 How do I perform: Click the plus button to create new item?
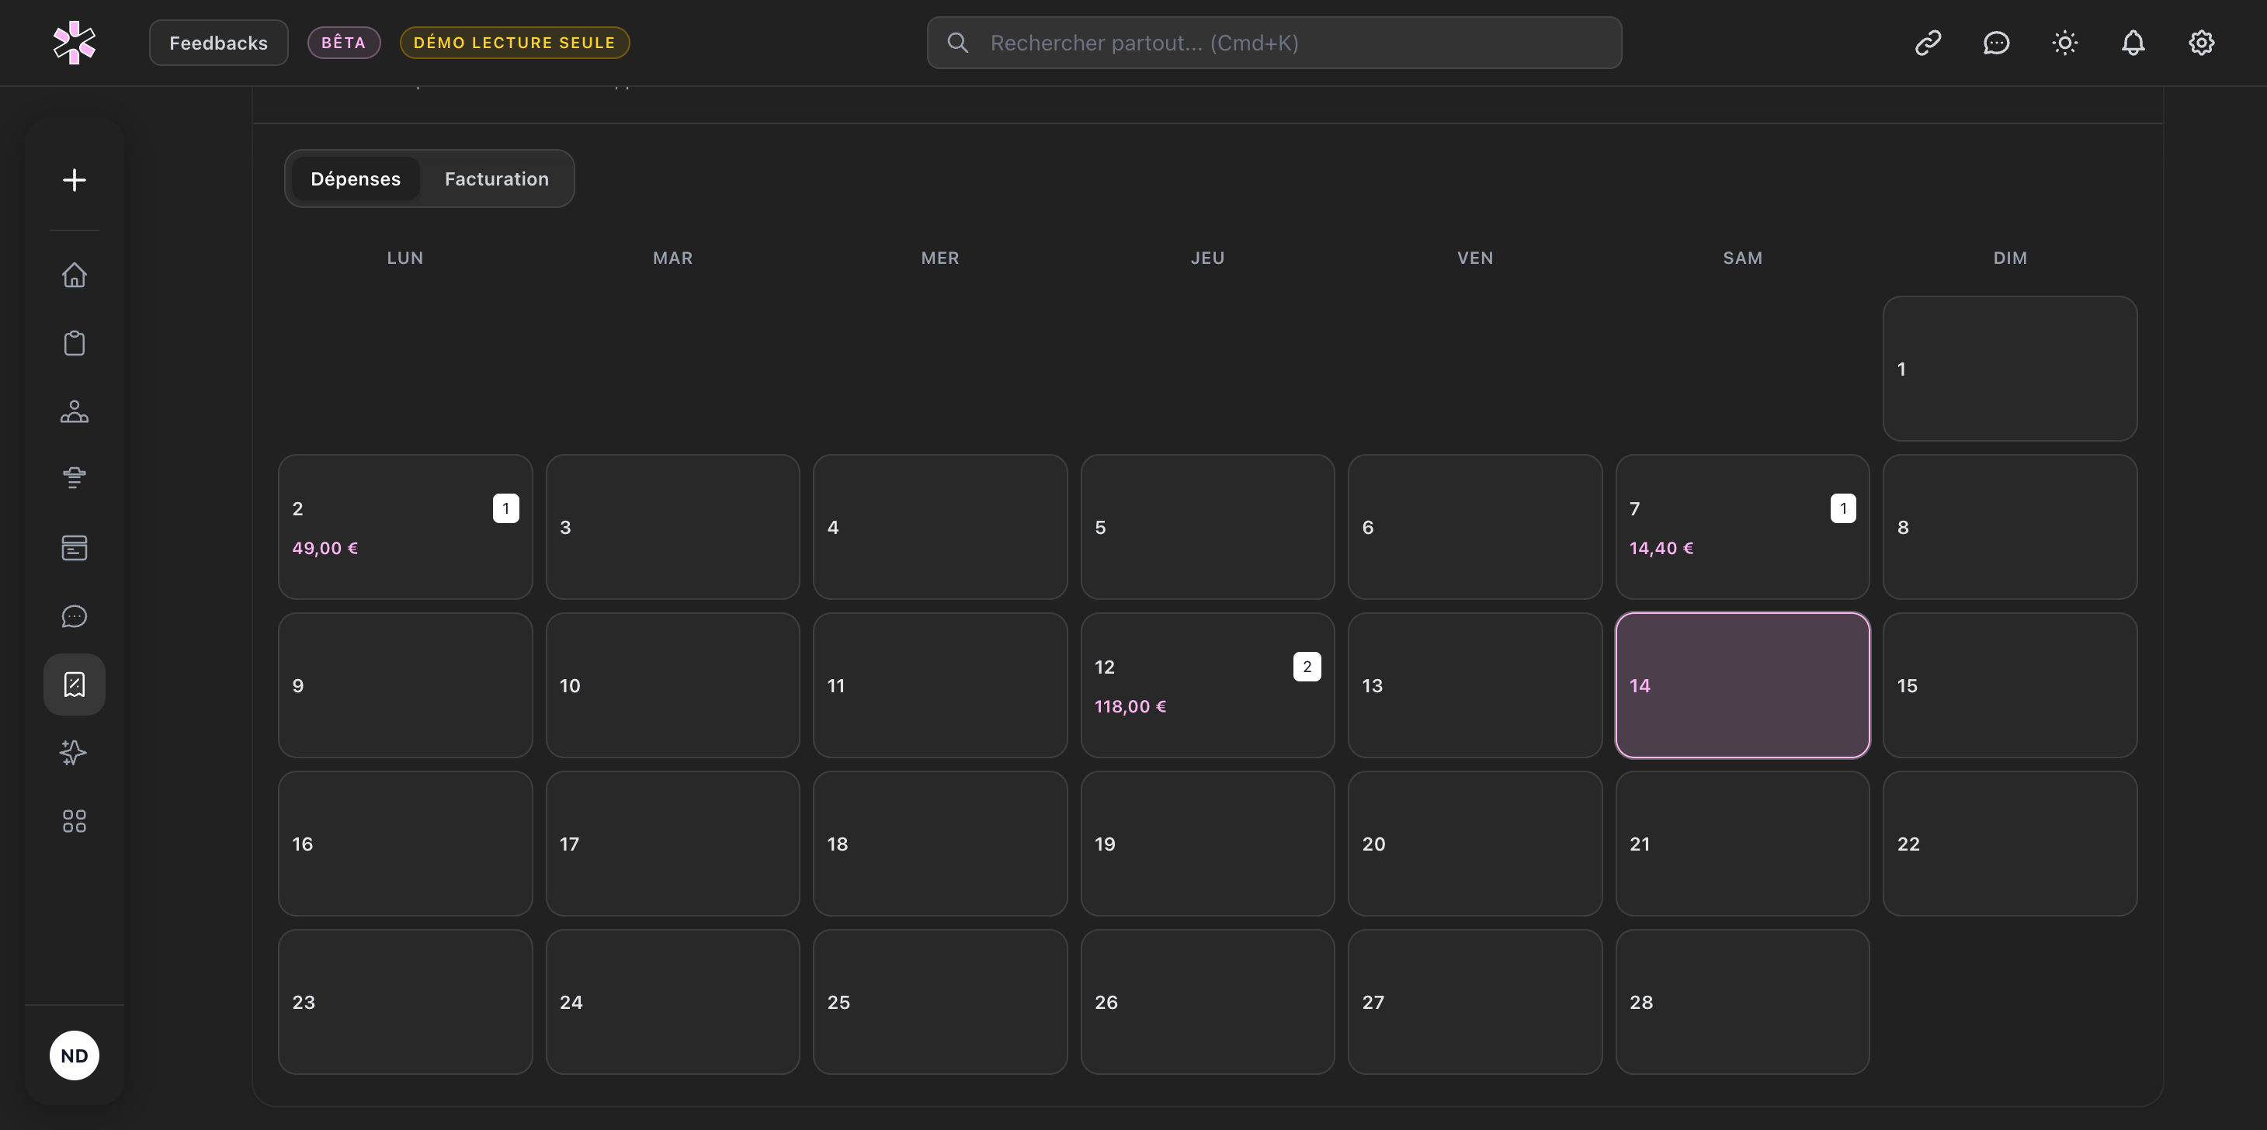[x=74, y=179]
